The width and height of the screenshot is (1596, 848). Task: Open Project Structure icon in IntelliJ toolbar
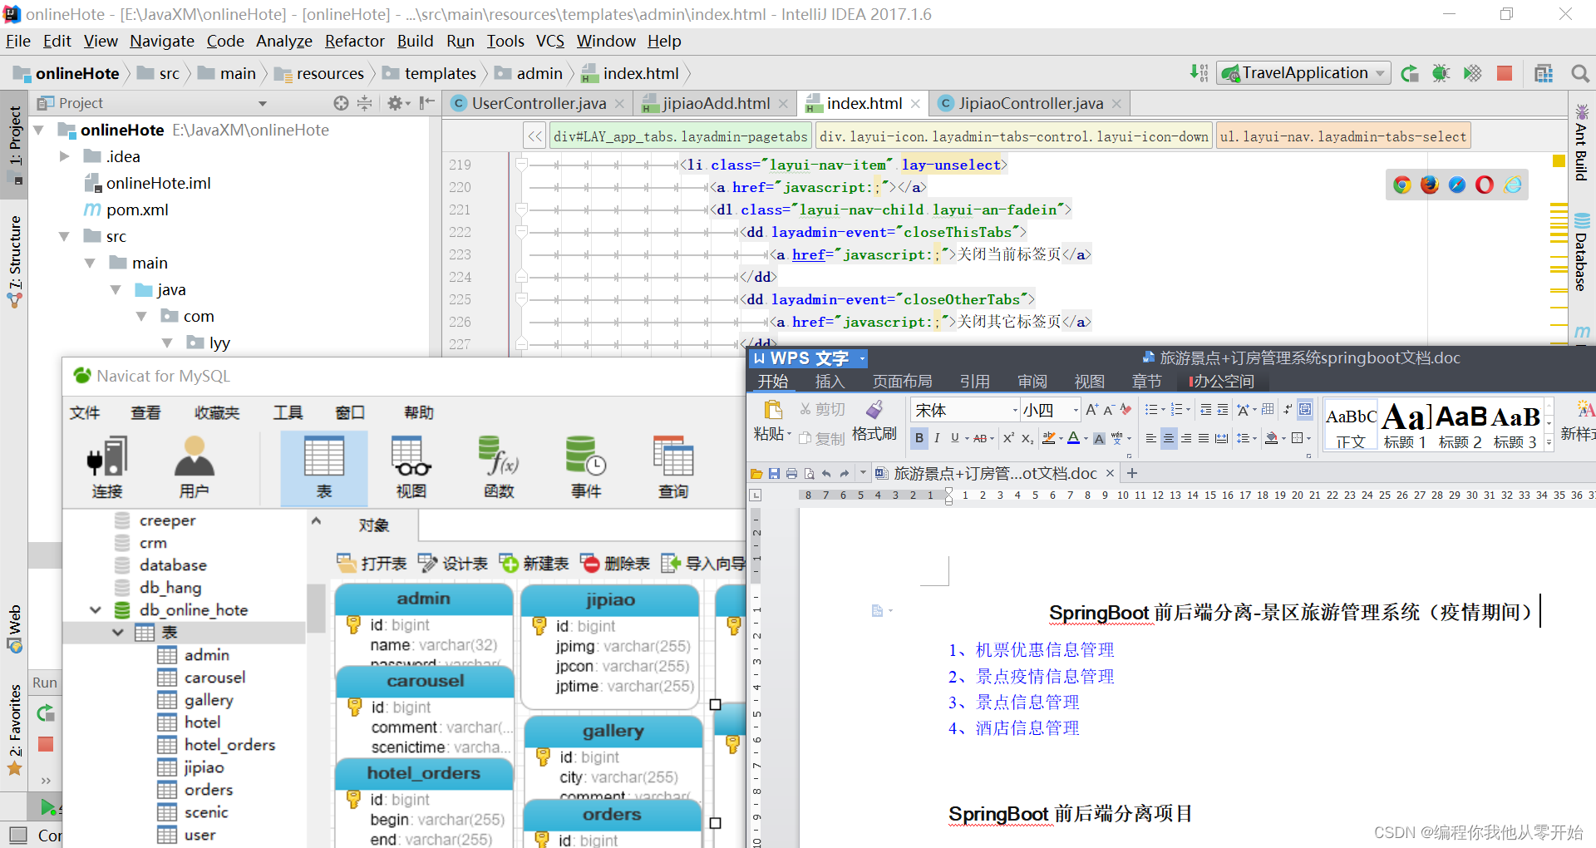[x=1544, y=74]
